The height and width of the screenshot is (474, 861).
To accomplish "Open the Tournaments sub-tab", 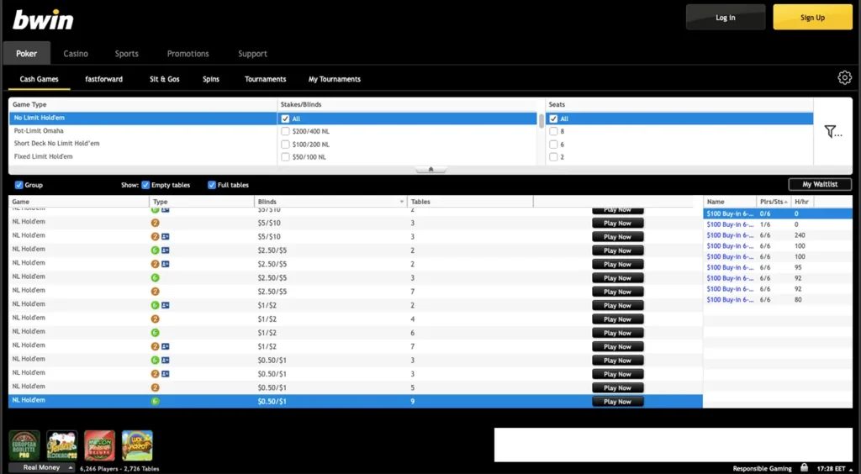I will click(x=265, y=79).
